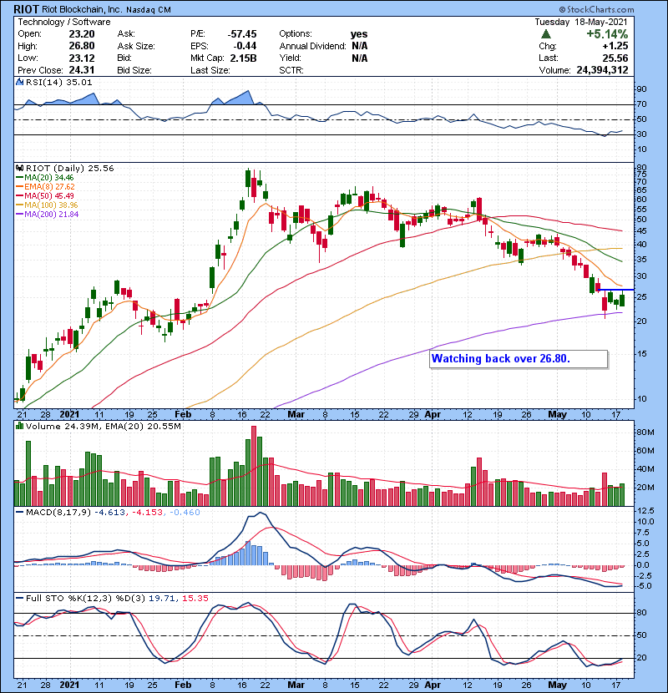Click the MACD signal value -4.153
Screen dimensions: 668x693
[x=146, y=513]
